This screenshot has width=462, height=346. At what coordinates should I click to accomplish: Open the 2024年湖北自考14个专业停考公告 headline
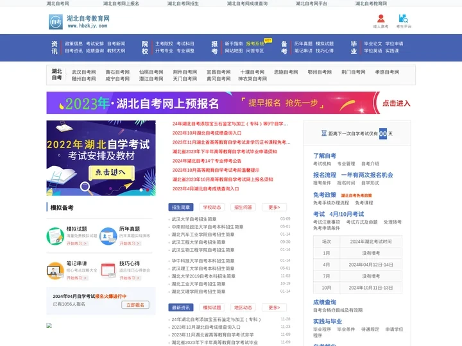coord(207,161)
